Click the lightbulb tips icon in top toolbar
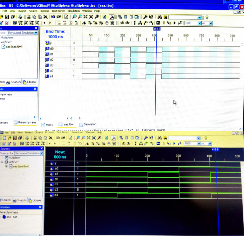This screenshot has width=244, height=236. pos(207,17)
